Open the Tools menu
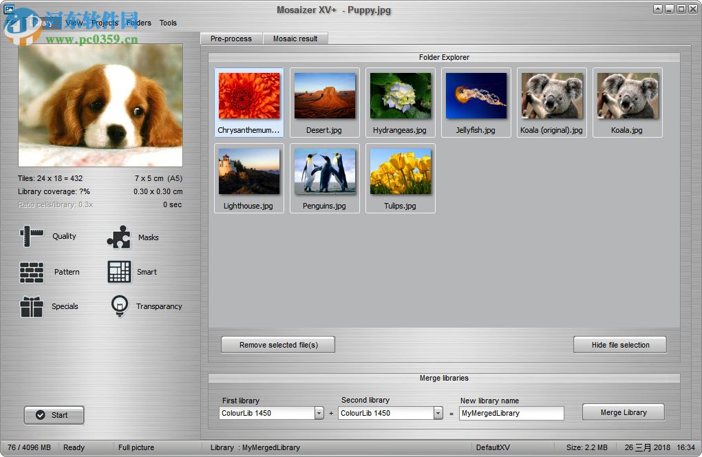Screen dimensions: 702x457 pos(168,22)
